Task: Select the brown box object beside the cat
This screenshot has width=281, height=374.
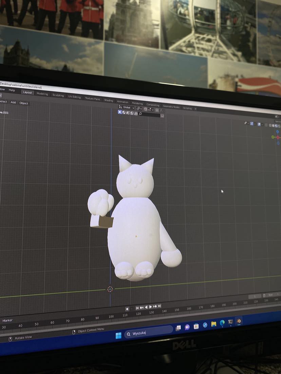Action: 106,222
